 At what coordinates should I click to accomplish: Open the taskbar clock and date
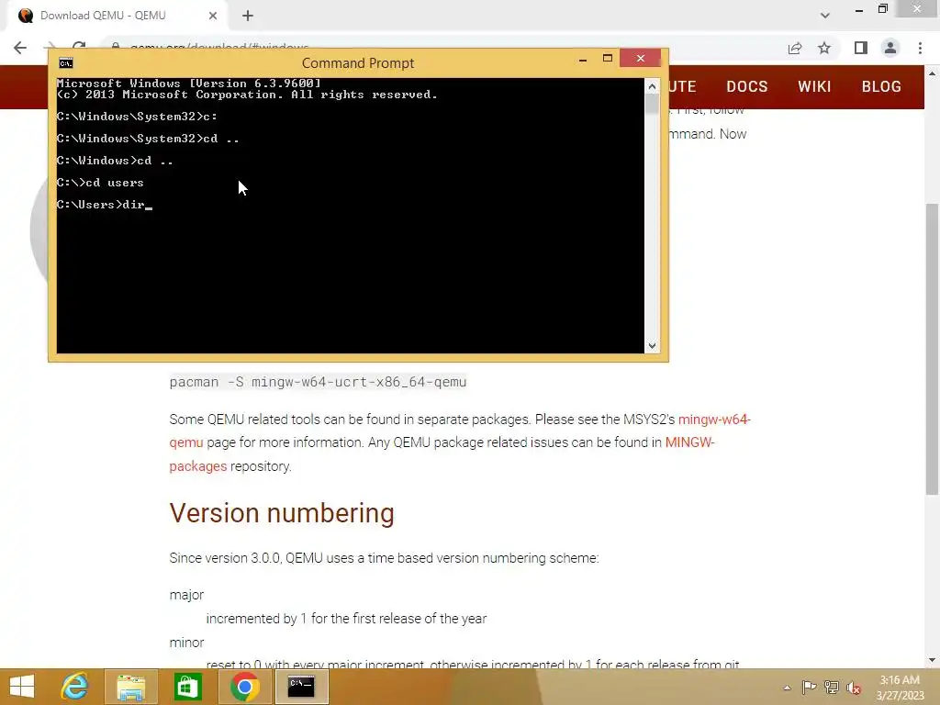pos(900,688)
